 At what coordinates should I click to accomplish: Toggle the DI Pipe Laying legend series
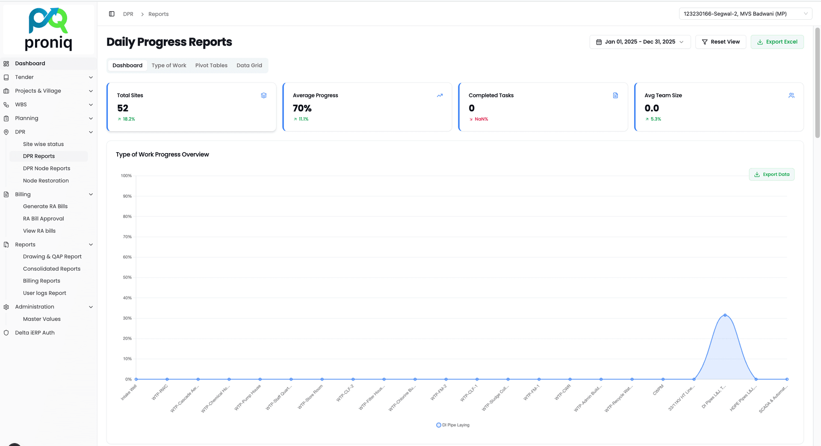pos(453,425)
